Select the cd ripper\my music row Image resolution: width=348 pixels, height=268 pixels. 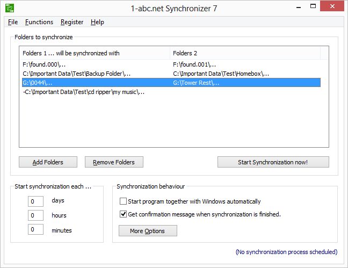[84, 92]
